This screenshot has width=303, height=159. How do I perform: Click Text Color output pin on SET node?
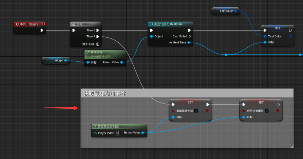290,36
